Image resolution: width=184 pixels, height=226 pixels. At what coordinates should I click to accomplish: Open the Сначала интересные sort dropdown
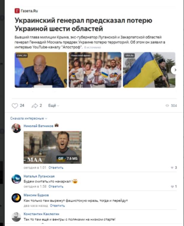click(x=29, y=118)
